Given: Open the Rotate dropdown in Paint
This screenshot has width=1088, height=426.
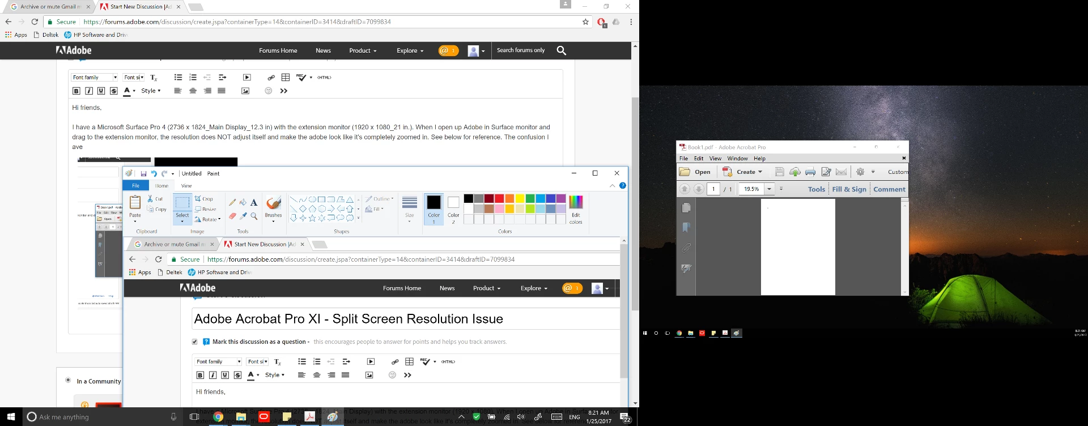Looking at the screenshot, I should tap(207, 219).
